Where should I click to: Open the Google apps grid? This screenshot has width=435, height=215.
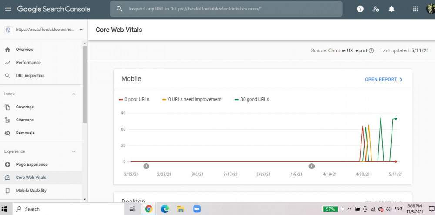(x=415, y=9)
